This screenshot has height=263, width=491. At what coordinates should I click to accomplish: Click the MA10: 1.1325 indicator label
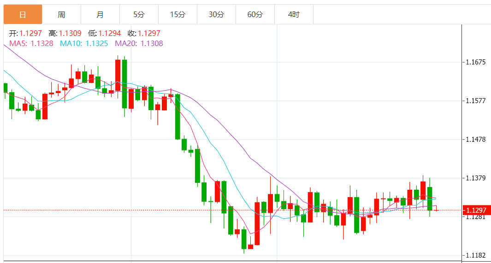[x=84, y=43]
